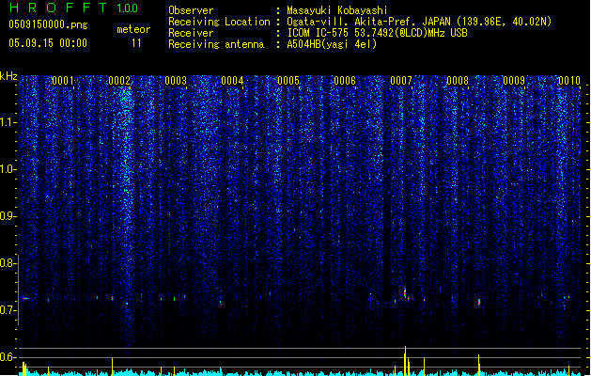Image resolution: width=591 pixels, height=376 pixels.
Task: Click the kHz axis unit label
Action: (8, 76)
